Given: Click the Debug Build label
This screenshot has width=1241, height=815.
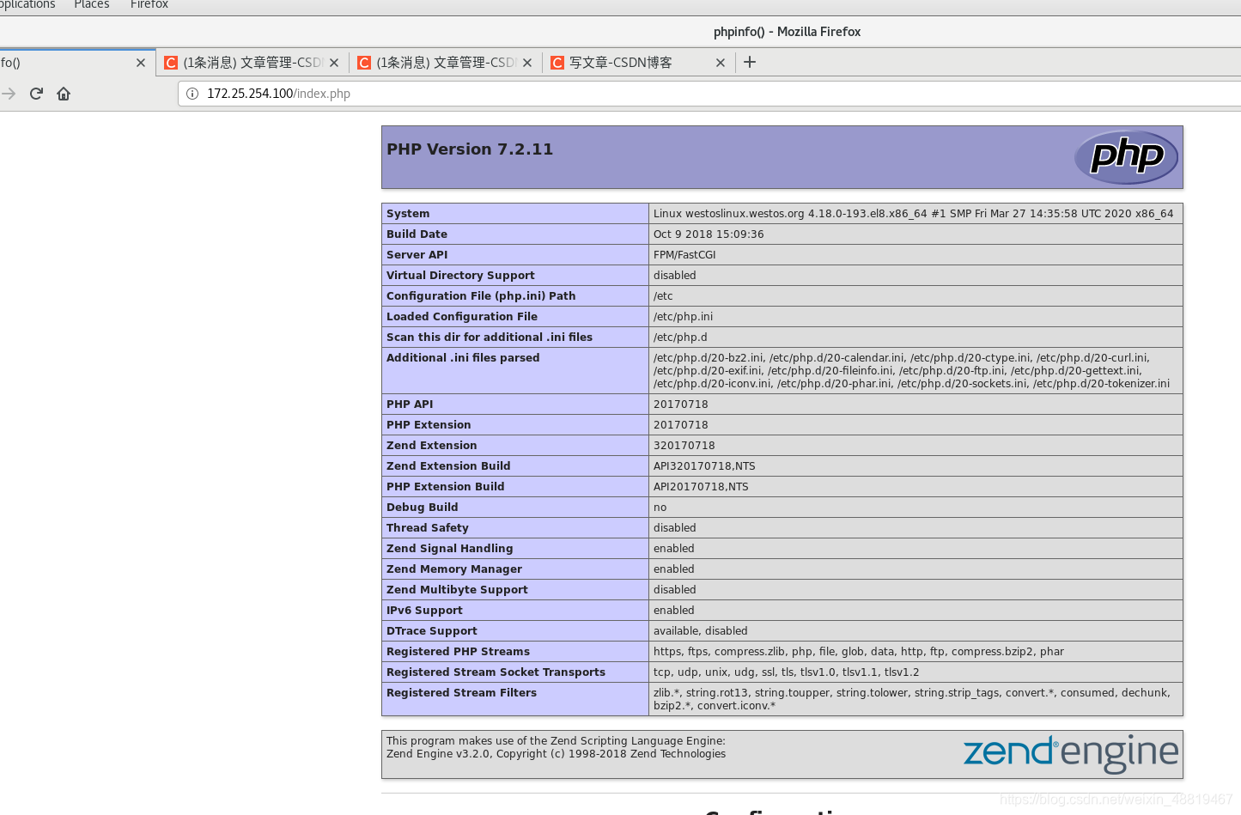Looking at the screenshot, I should click(x=422, y=508).
